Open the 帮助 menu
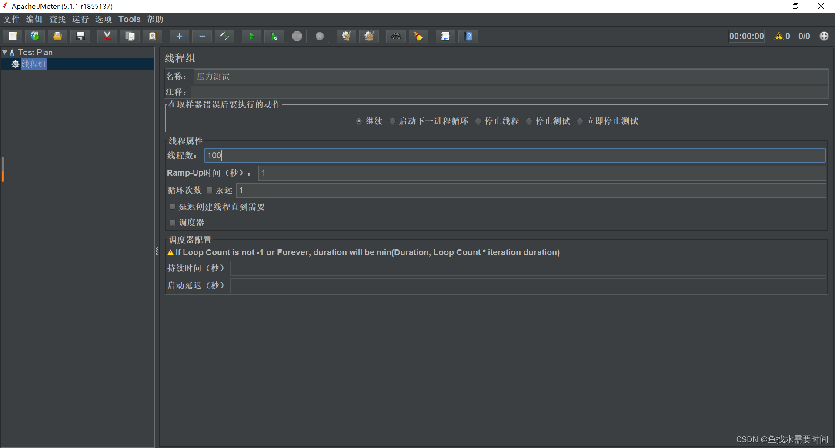 155,19
